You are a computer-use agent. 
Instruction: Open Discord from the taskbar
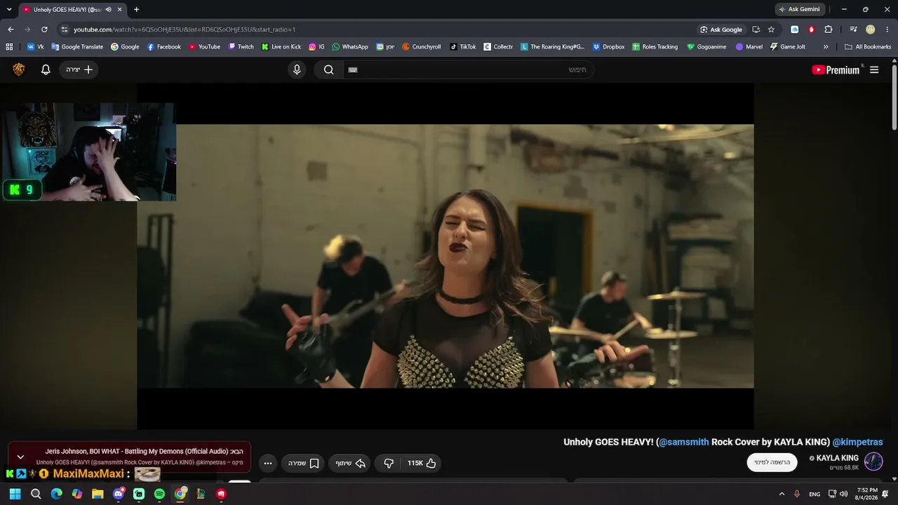pos(119,494)
